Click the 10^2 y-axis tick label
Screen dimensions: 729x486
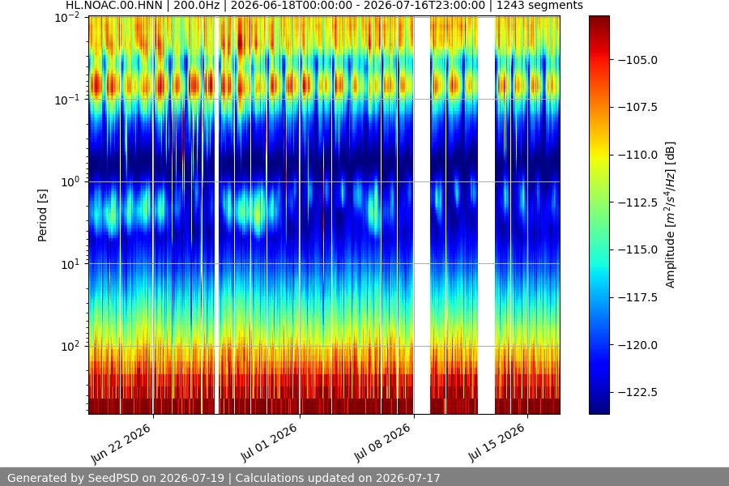coord(70,347)
